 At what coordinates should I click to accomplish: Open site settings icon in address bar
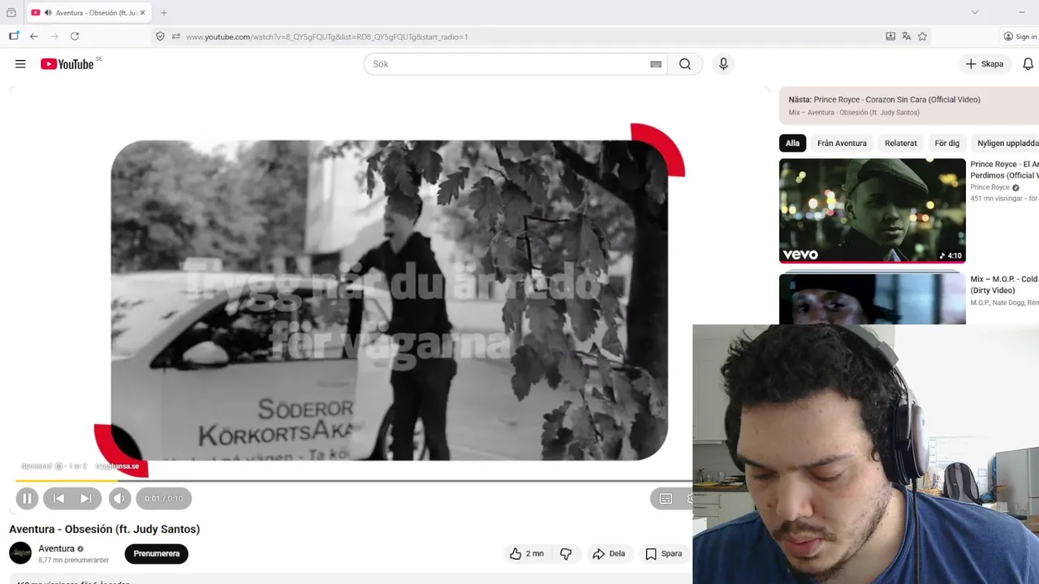coord(176,36)
